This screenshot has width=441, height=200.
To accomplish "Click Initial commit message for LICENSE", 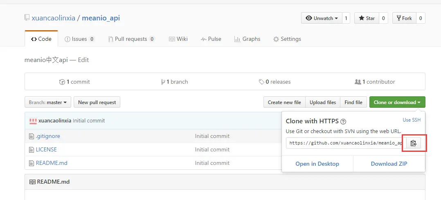I will tap(212, 150).
